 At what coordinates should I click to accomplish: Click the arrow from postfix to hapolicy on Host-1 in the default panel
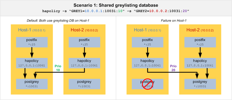(x=32, y=53)
